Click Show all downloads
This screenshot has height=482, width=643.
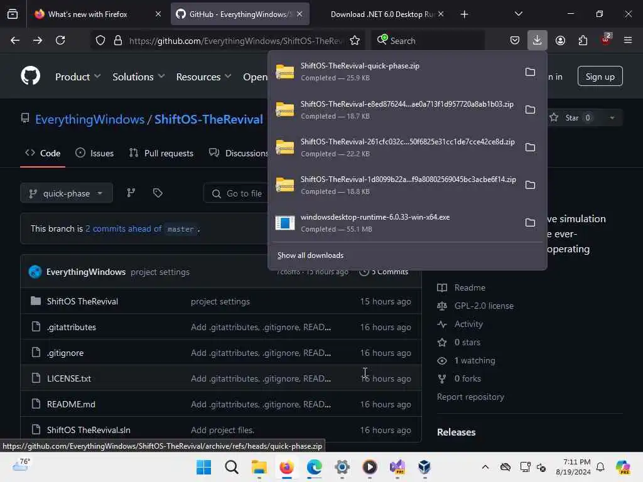coord(310,255)
